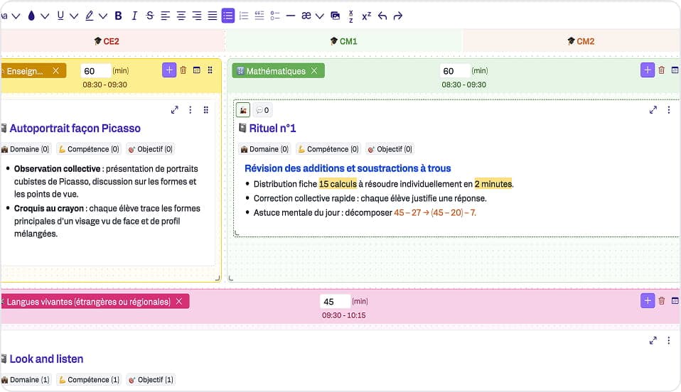Toggle the checklist format
The image size is (681, 392).
coord(275,16)
